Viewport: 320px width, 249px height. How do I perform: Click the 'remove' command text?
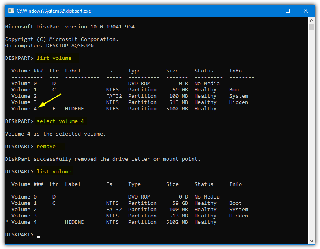(46, 147)
